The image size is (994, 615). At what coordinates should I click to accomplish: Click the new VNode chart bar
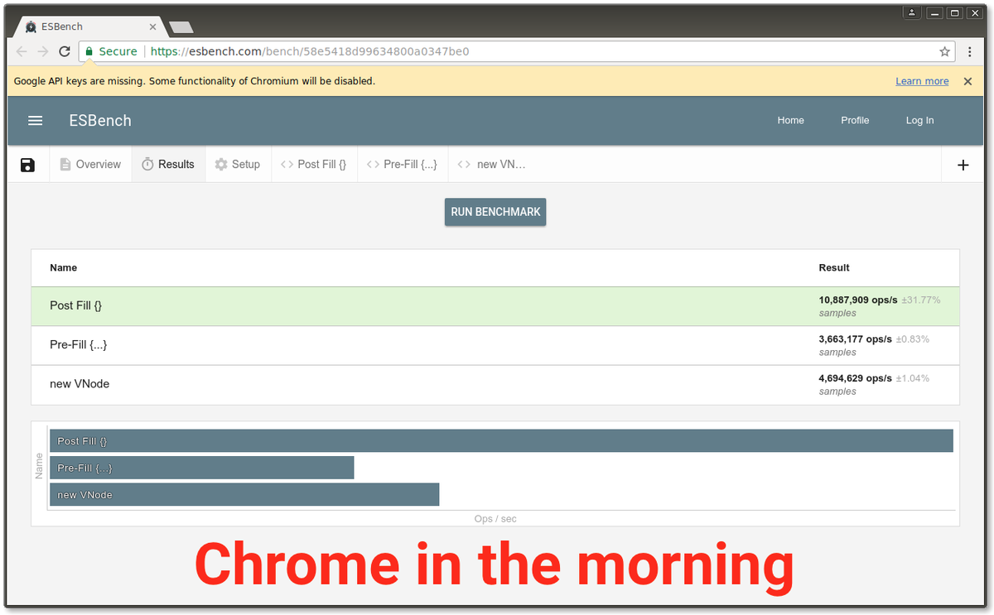[244, 494]
